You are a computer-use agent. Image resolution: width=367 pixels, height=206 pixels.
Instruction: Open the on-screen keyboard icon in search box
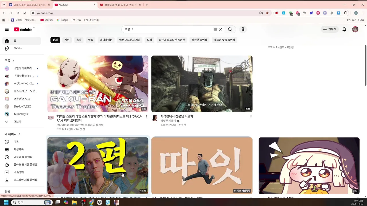216,29
